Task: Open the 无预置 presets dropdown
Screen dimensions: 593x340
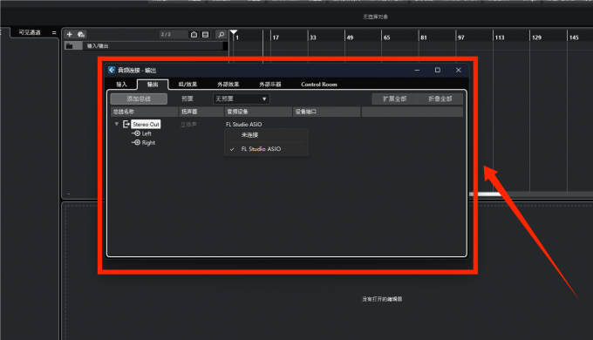Action: (242, 99)
